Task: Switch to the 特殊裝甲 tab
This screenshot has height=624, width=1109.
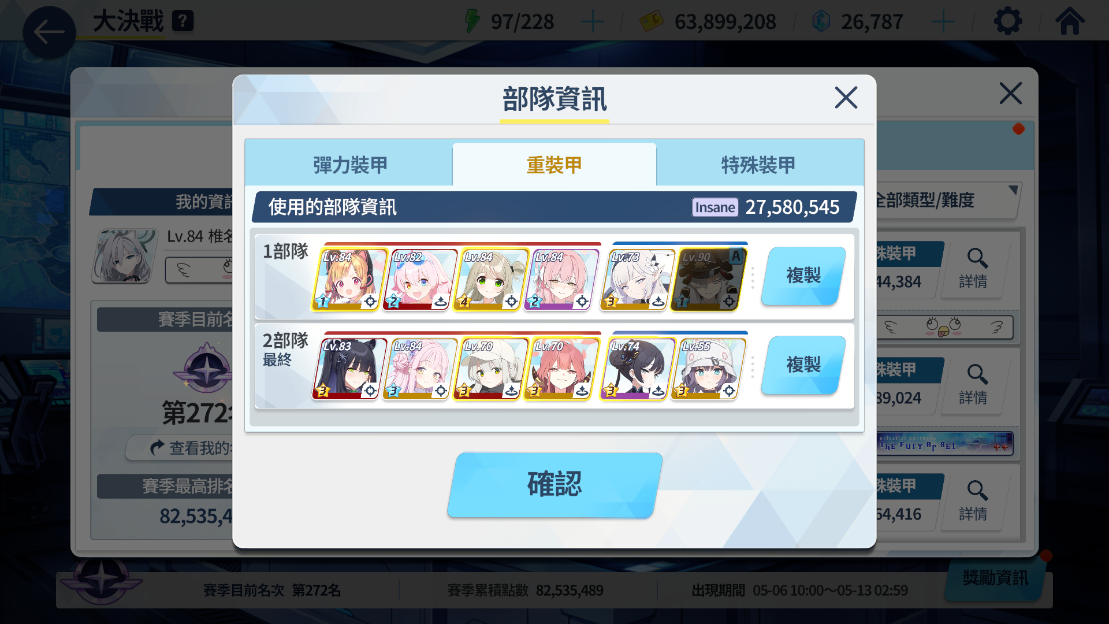Action: pyautogui.click(x=758, y=165)
